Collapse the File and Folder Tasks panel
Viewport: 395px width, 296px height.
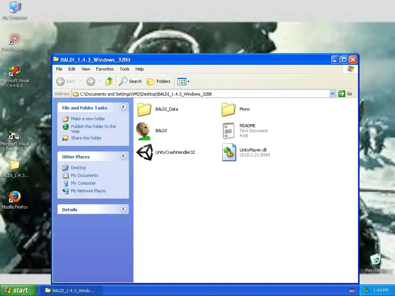point(123,107)
